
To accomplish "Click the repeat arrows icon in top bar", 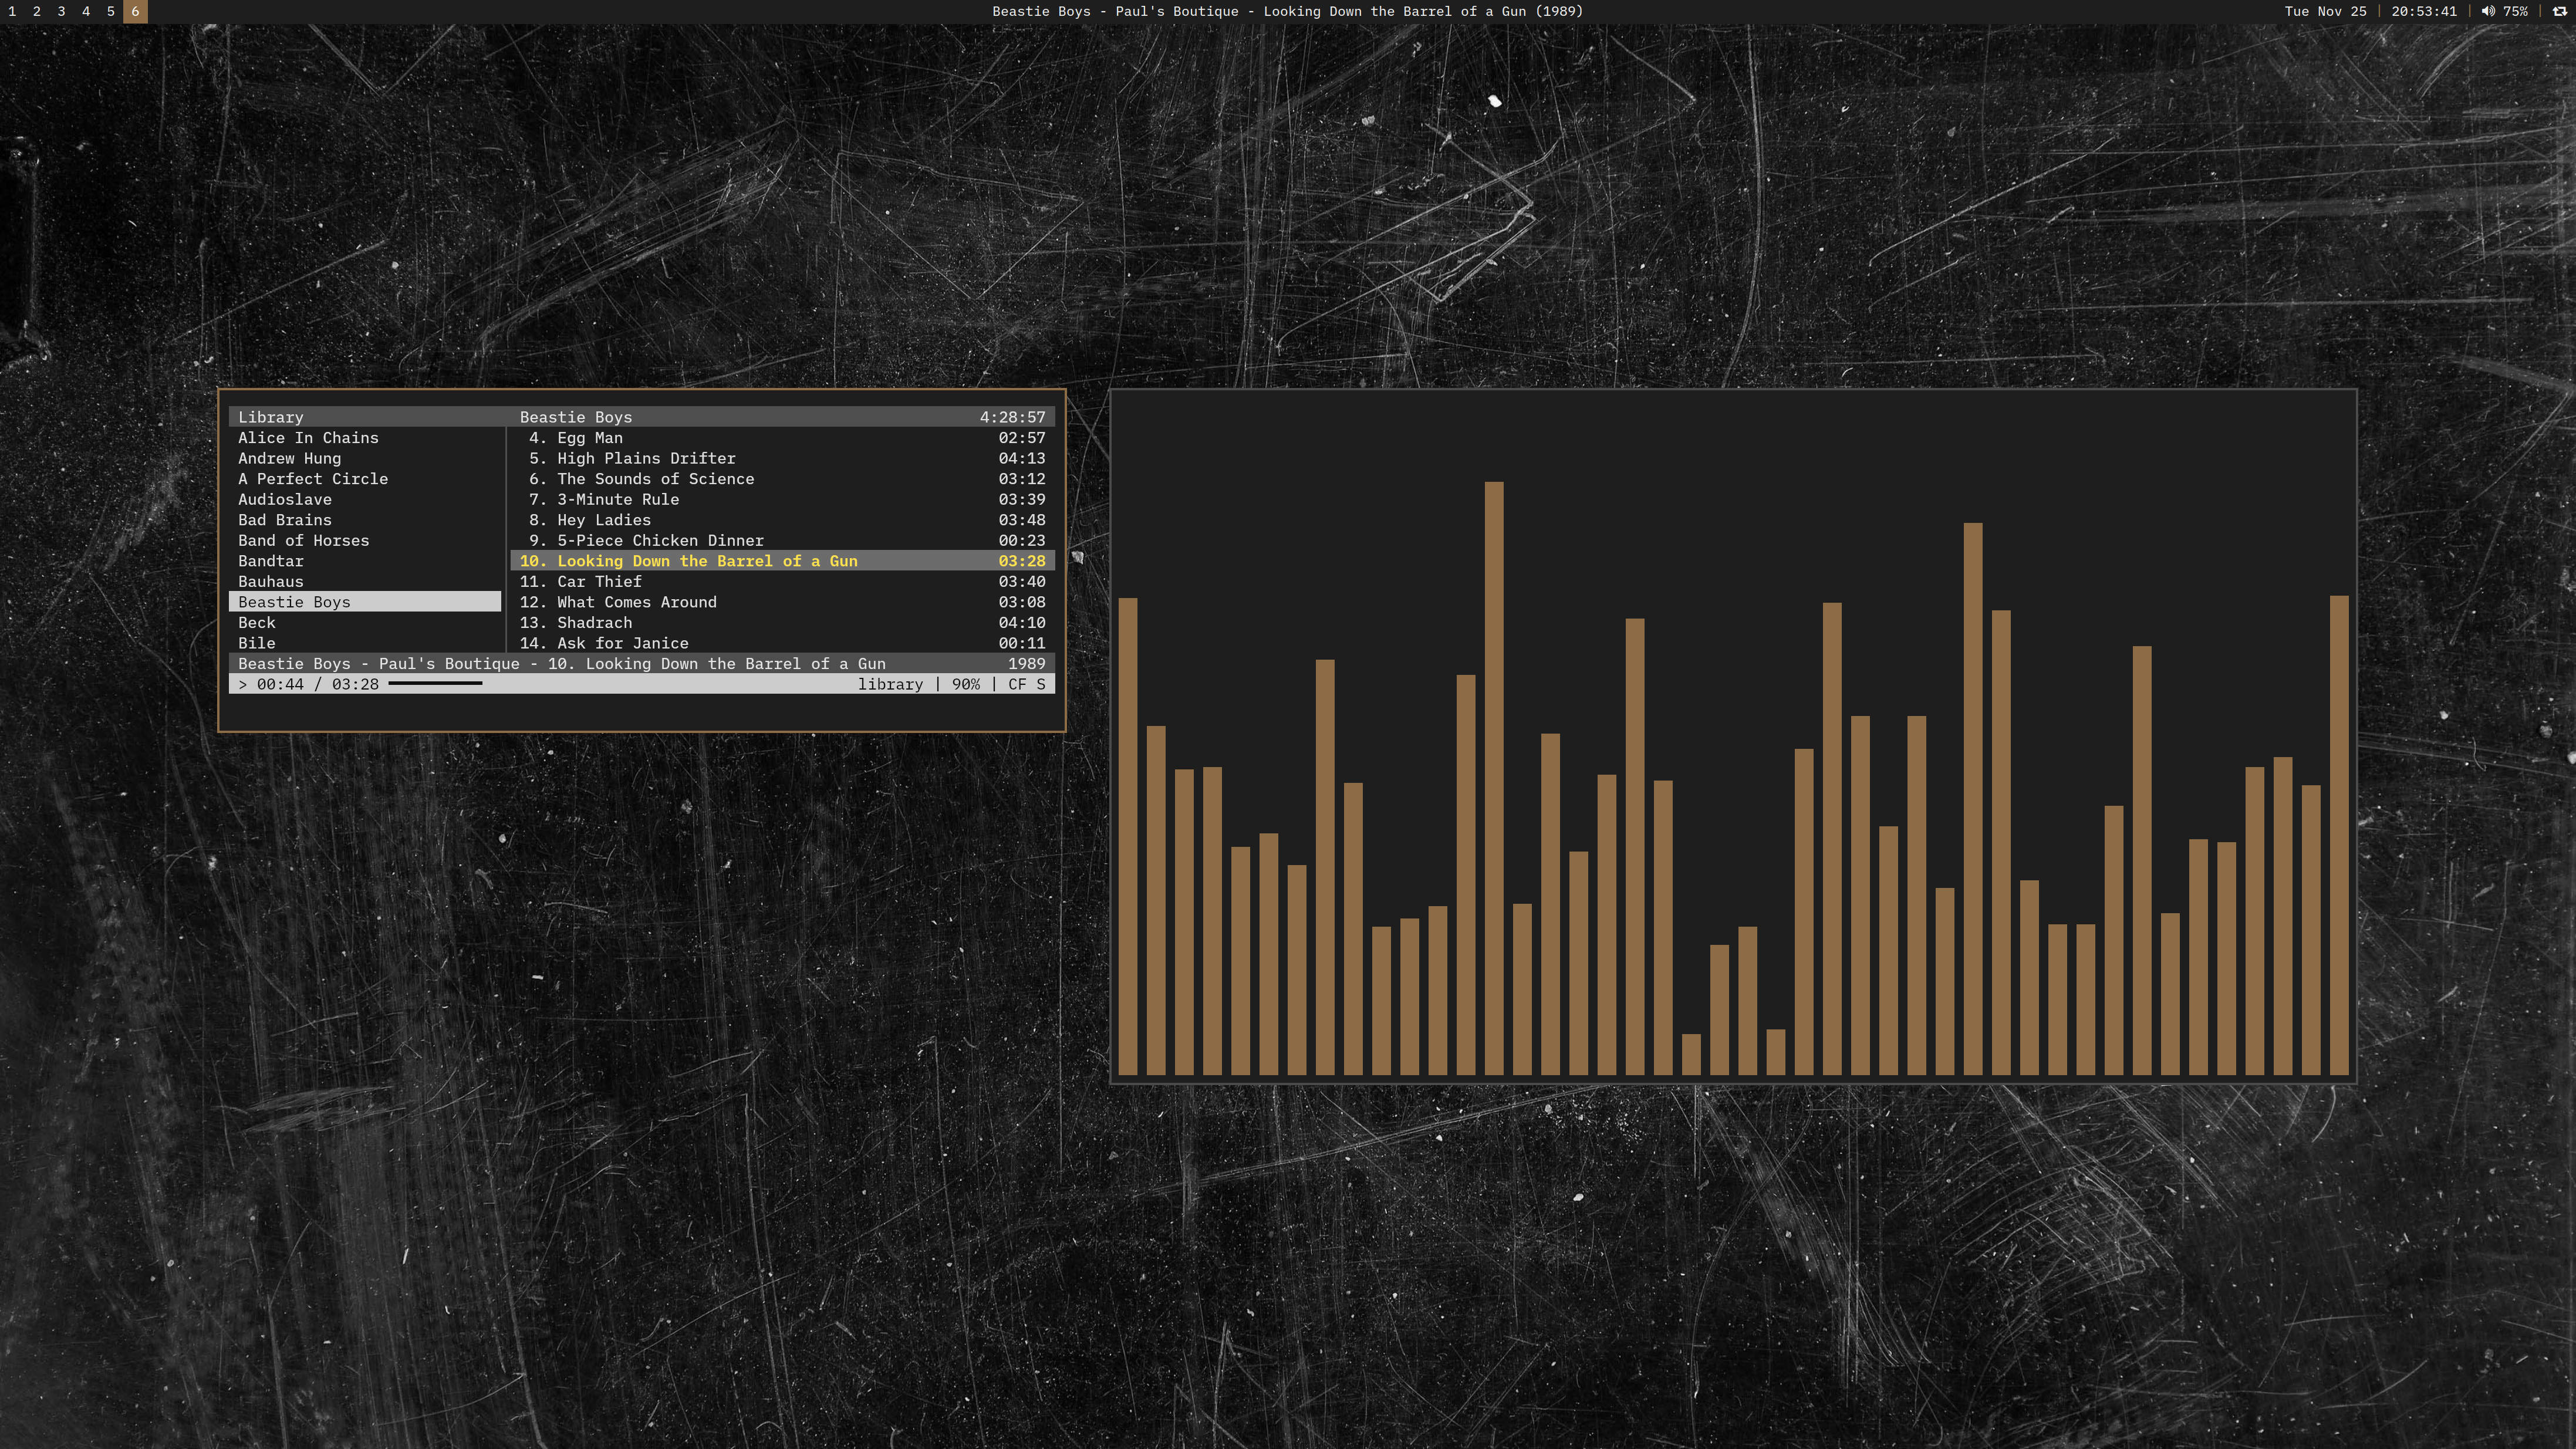I will click(2559, 12).
